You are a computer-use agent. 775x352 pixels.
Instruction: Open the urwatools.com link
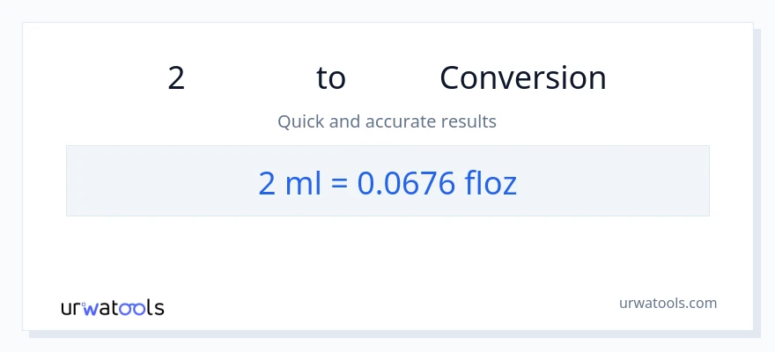(668, 303)
